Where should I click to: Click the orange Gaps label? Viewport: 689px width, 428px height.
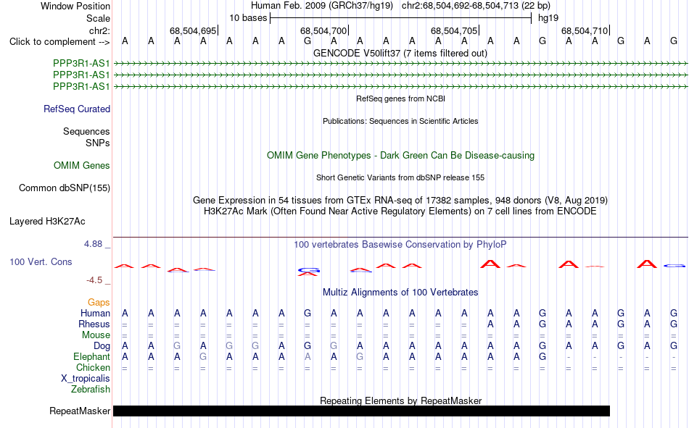pyautogui.click(x=99, y=303)
